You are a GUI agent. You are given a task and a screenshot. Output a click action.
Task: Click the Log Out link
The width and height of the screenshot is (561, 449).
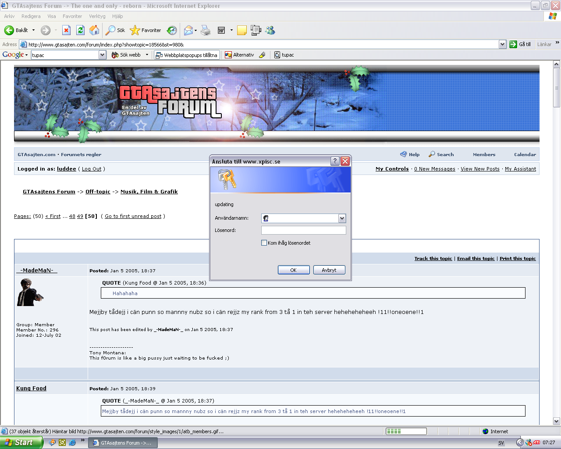[x=92, y=169]
